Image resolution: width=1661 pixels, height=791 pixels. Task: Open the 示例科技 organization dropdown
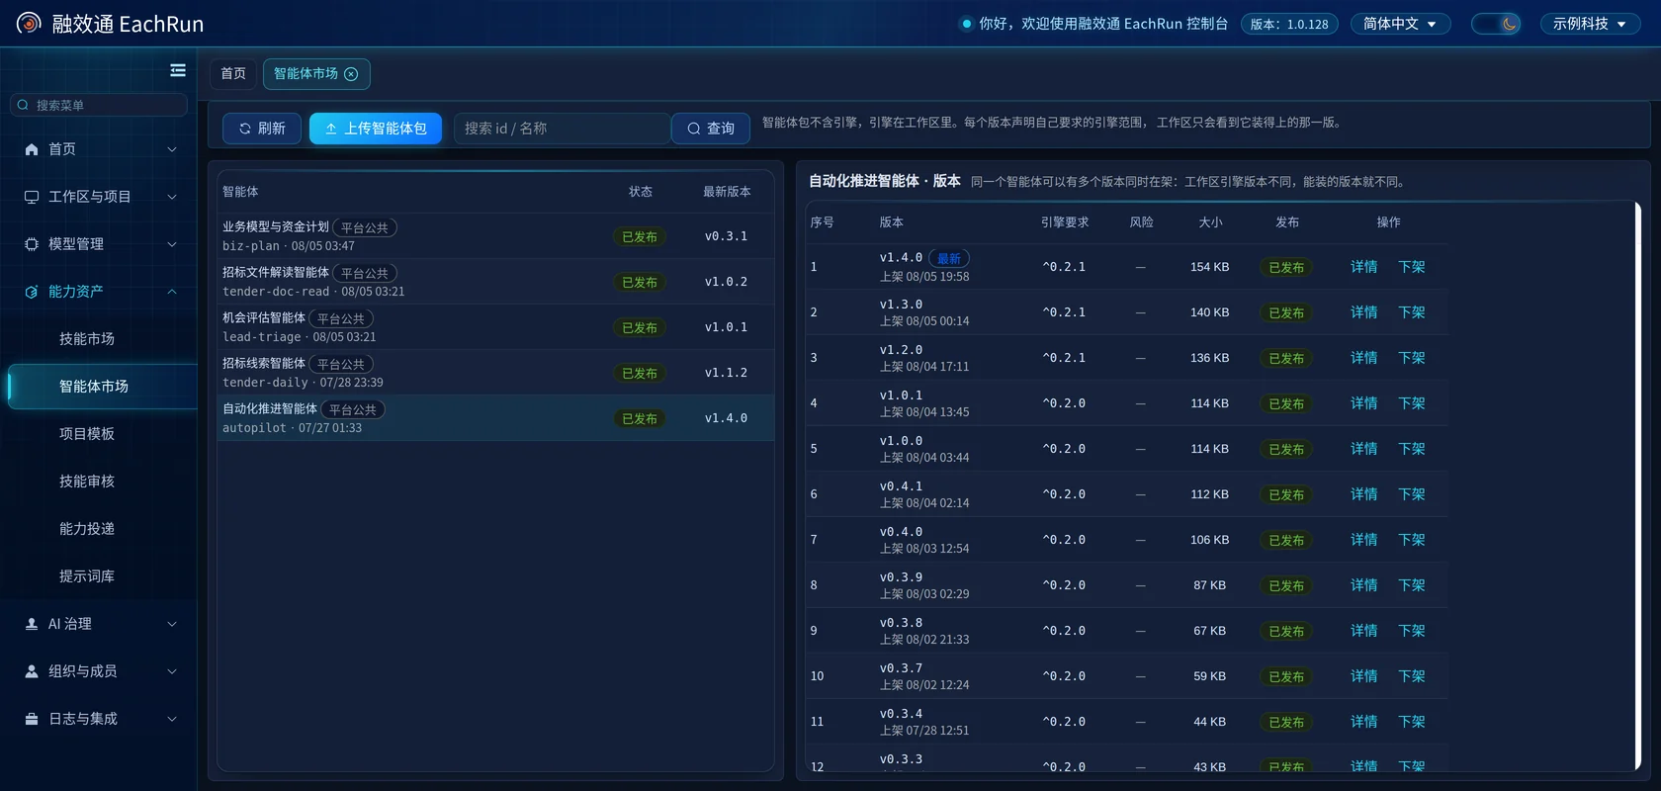1590,24
